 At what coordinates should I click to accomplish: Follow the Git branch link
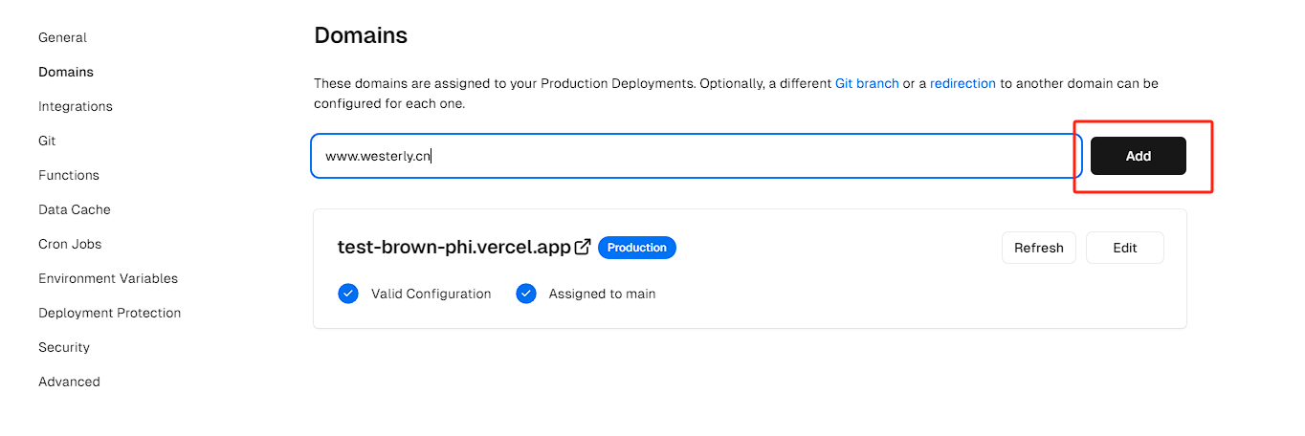867,83
